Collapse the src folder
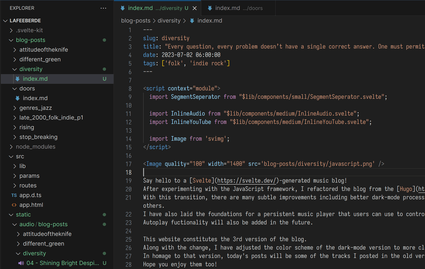 coord(11,157)
